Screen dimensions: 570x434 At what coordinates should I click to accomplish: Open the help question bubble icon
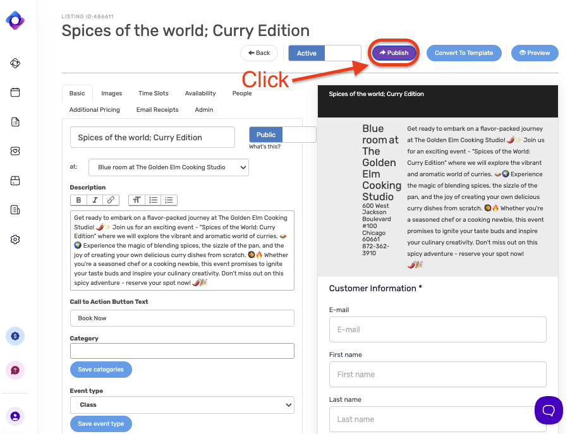(15, 370)
